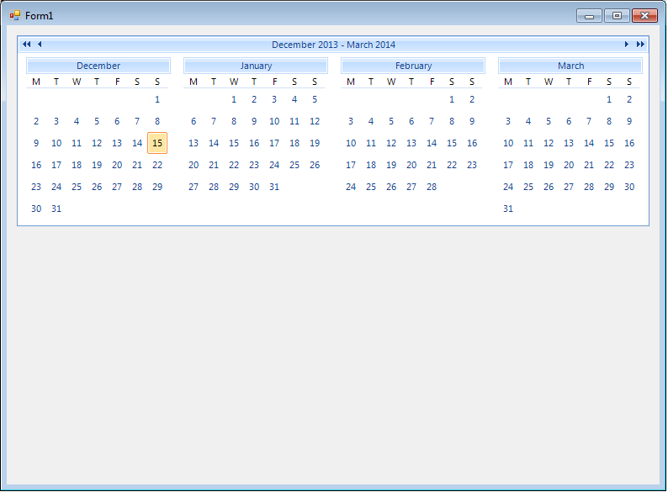
Task: Pick February 1
Action: (x=452, y=100)
